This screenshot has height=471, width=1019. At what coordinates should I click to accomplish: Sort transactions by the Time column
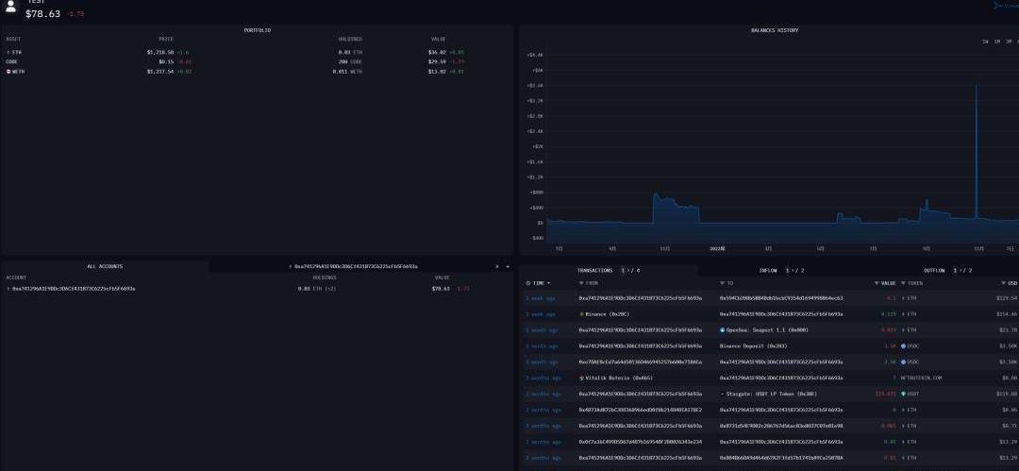coord(538,283)
